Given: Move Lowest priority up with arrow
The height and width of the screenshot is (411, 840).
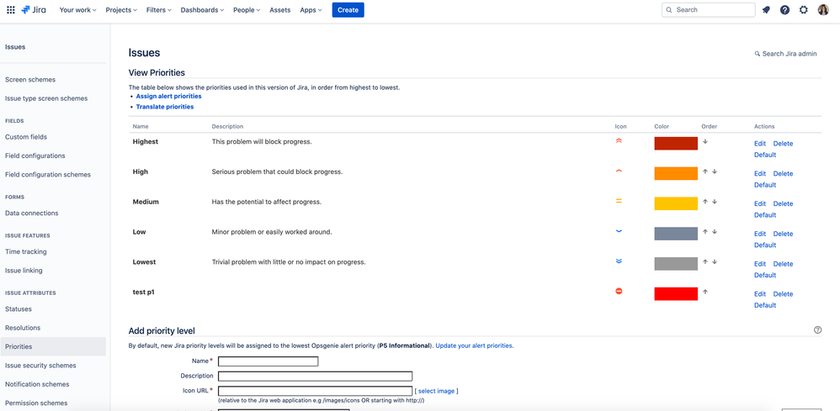Looking at the screenshot, I should [x=705, y=261].
